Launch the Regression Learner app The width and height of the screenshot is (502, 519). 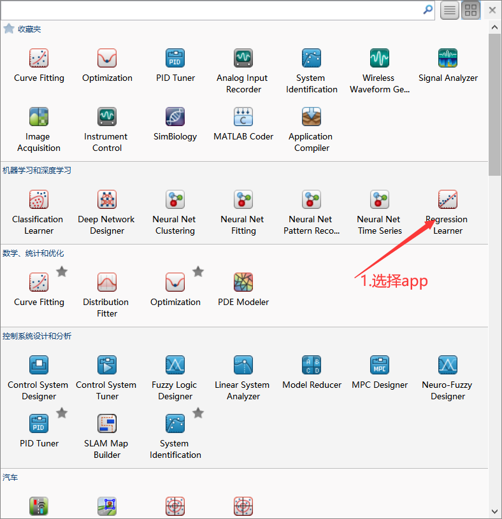(448, 213)
